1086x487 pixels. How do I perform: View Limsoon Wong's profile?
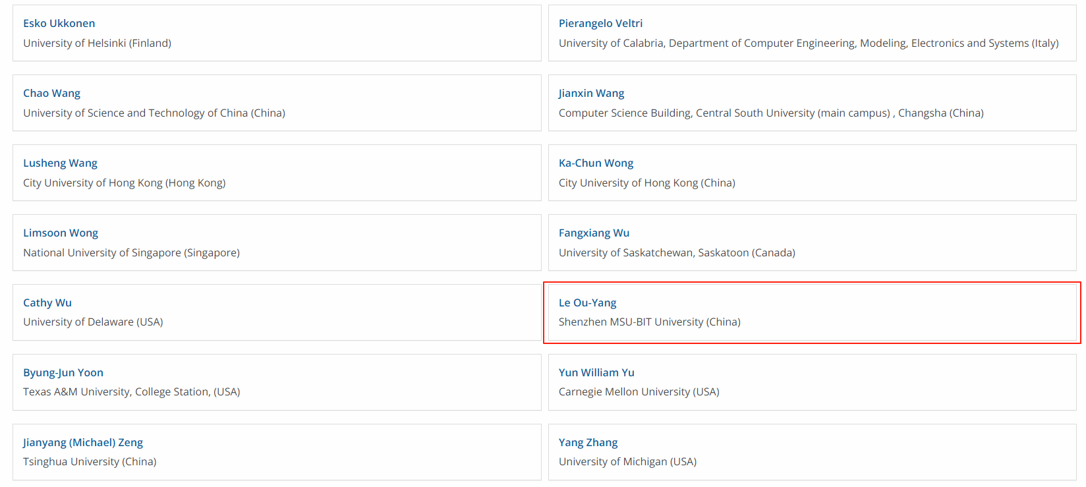61,233
